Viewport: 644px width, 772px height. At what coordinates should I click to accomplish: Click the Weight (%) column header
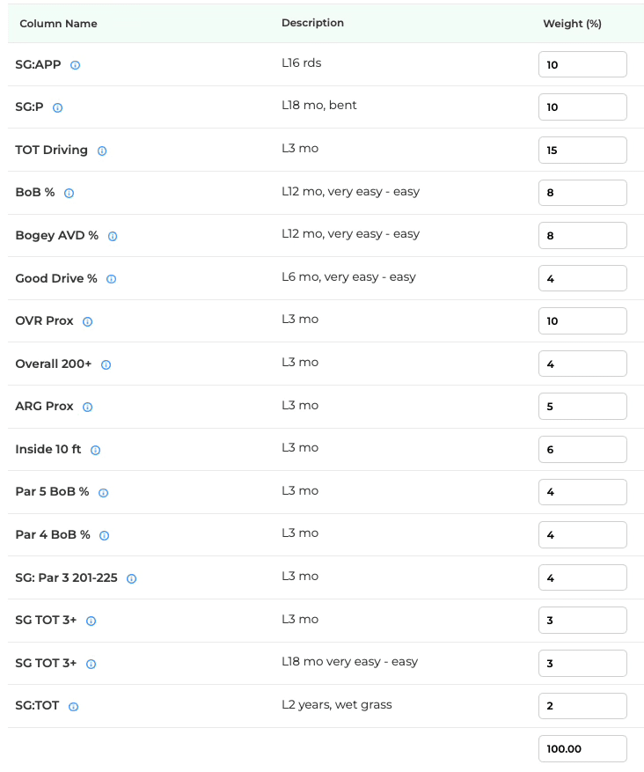click(572, 24)
